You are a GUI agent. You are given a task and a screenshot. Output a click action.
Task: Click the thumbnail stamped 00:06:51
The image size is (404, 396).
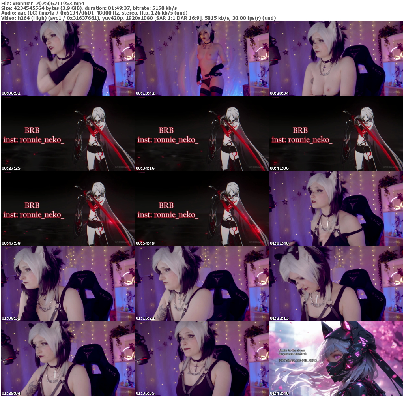point(68,58)
